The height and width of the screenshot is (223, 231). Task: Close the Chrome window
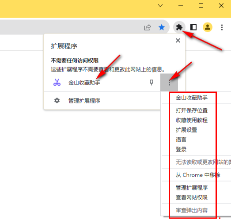[x=221, y=6]
